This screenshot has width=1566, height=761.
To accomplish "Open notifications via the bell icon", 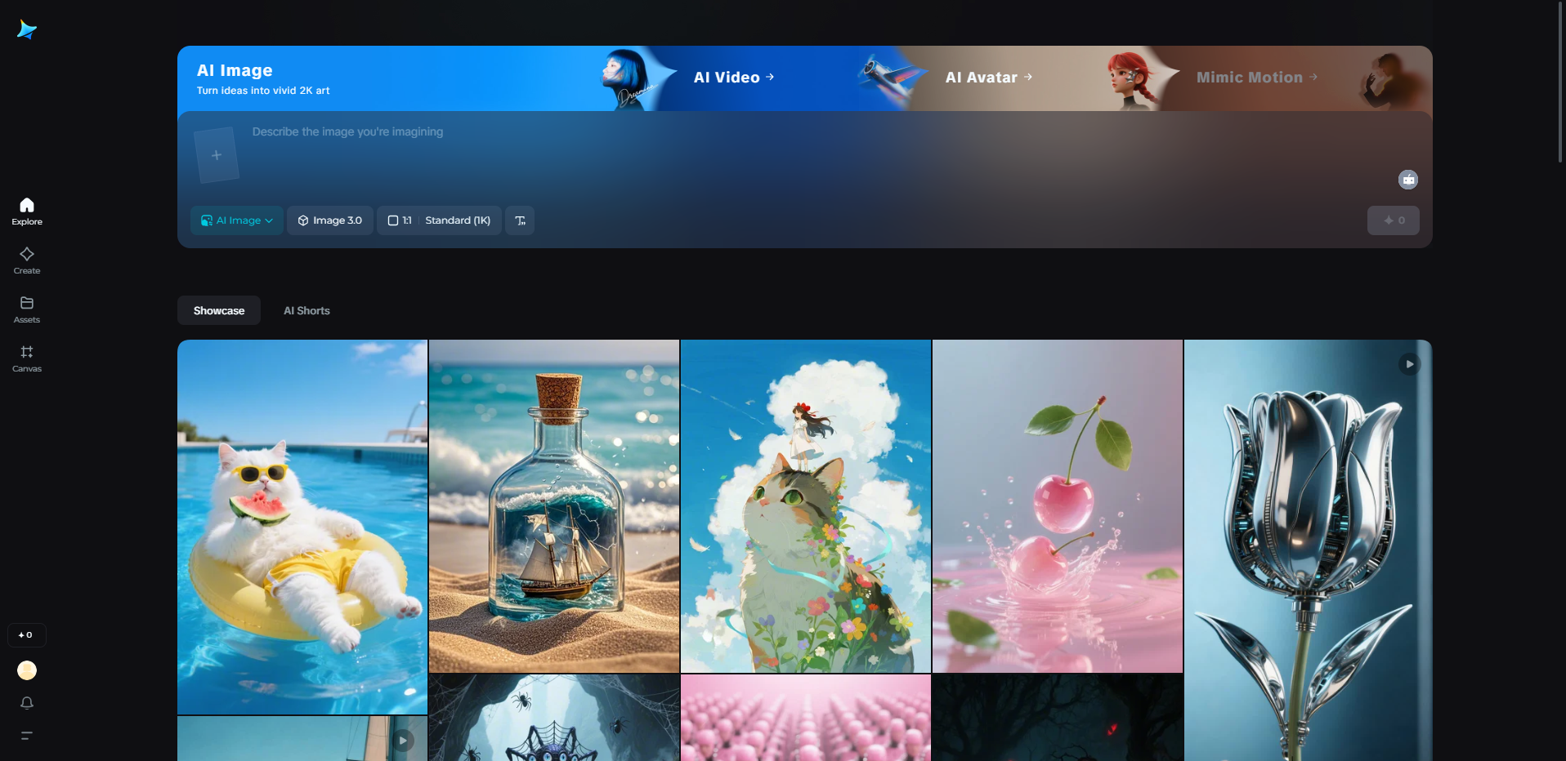I will (27, 703).
